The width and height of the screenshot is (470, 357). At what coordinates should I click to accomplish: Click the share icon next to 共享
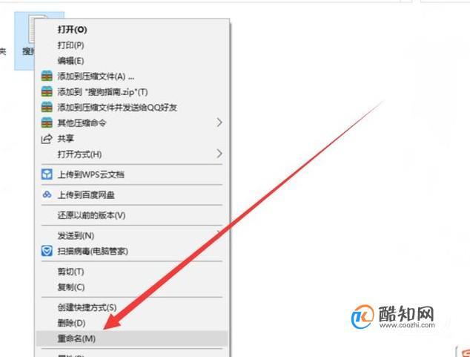pos(47,139)
